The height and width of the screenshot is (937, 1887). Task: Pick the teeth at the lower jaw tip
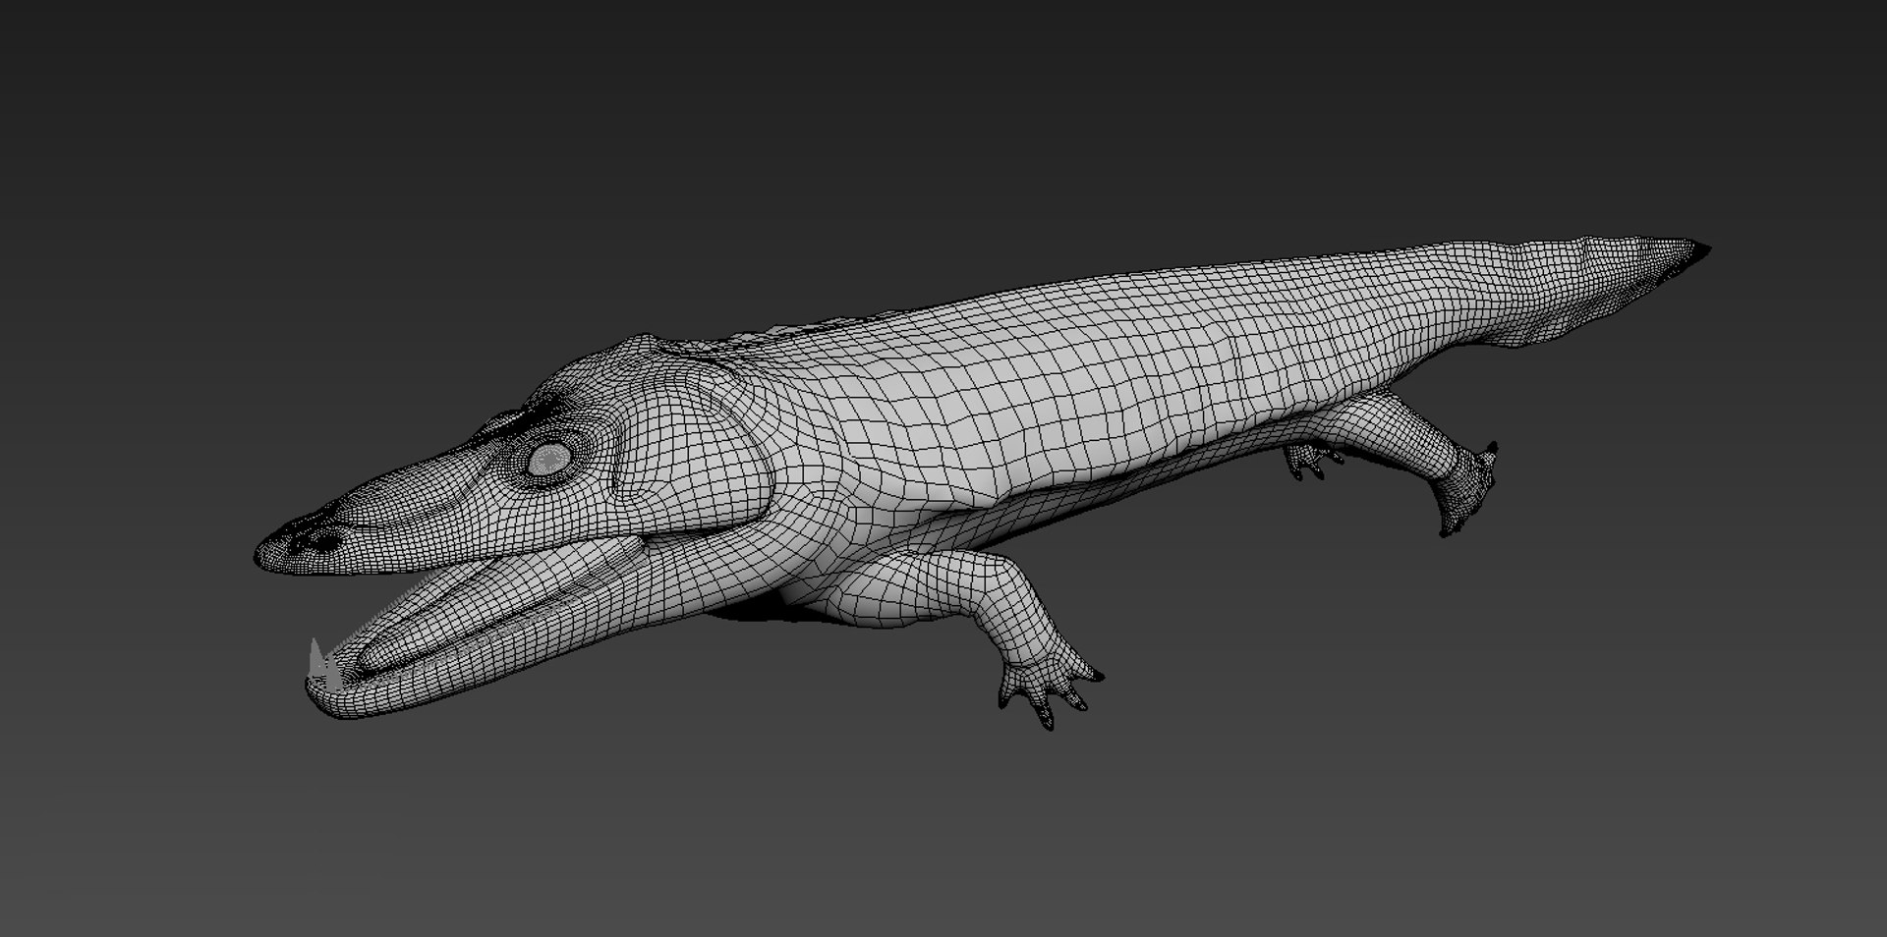click(323, 666)
